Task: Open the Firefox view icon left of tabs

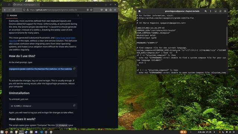Action: 9,5
